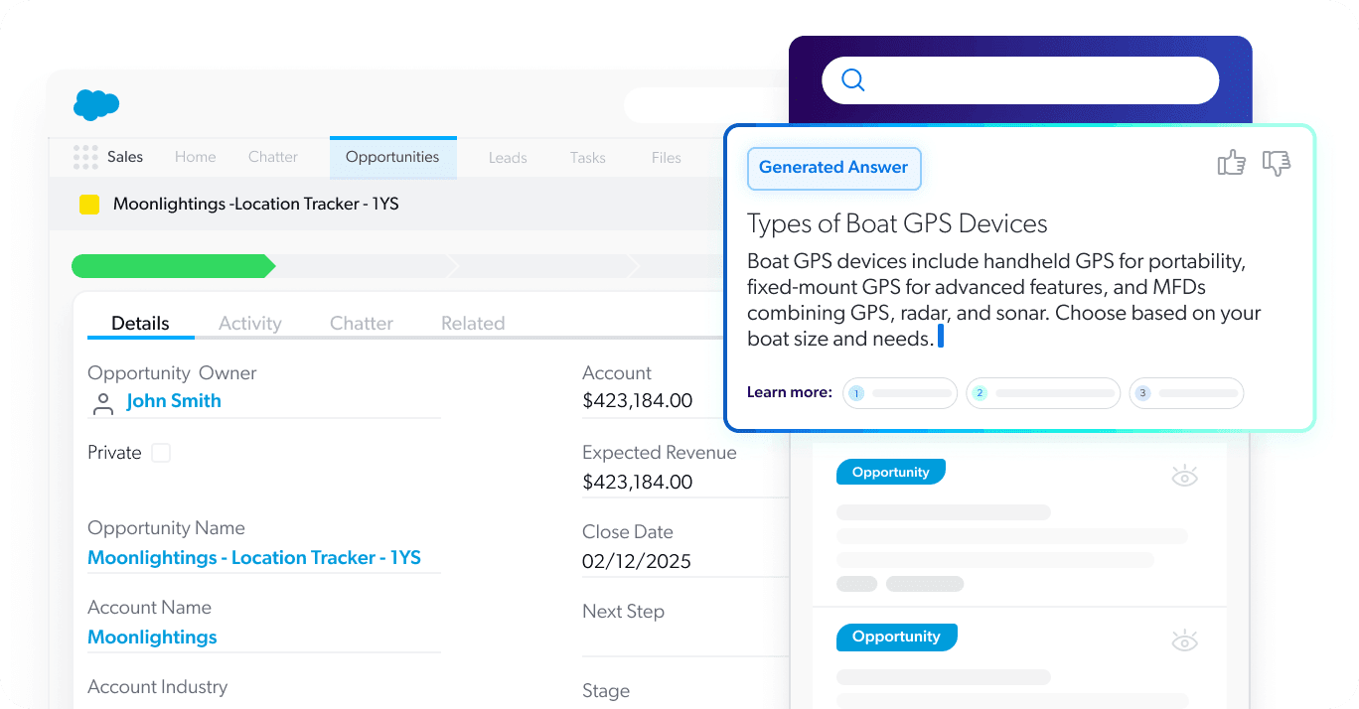The height and width of the screenshot is (709, 1359).
Task: Switch to the Chatter record tab
Action: [x=362, y=323]
